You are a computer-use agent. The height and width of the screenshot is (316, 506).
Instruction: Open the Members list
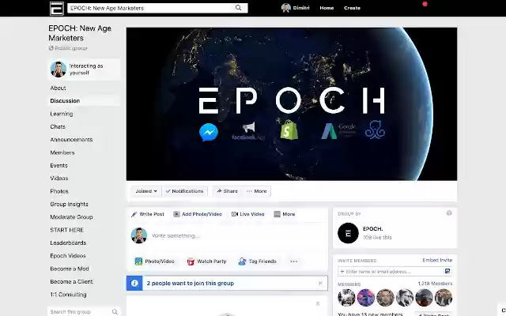[x=62, y=152]
